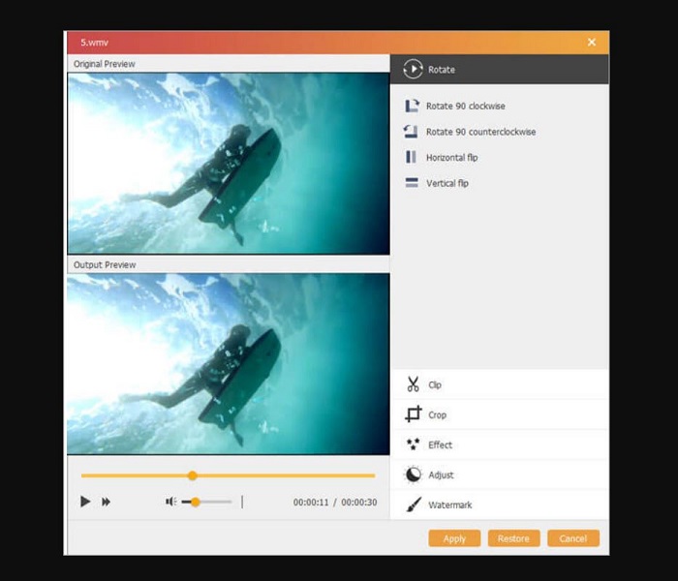Click the Apply button
The height and width of the screenshot is (581, 678).
[x=454, y=538]
